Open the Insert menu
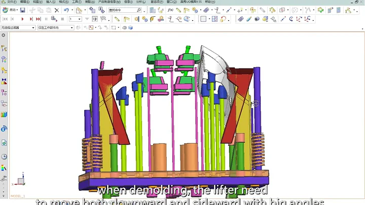The height and width of the screenshot is (205, 365). tap(51, 2)
